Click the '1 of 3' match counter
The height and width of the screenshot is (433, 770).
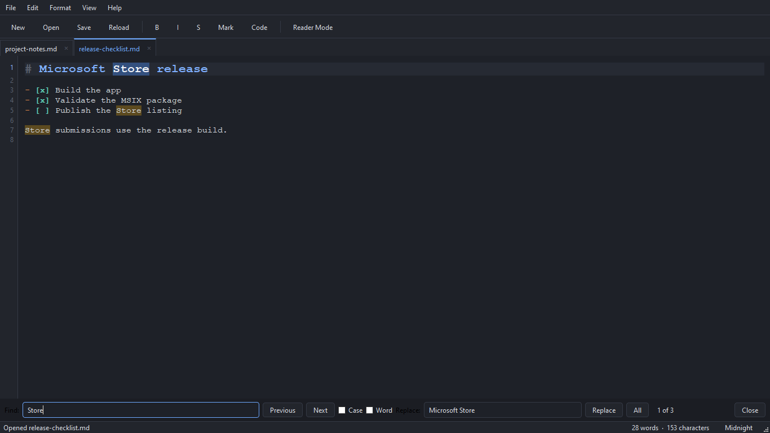(665, 410)
